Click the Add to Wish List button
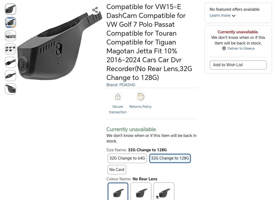 coord(238,65)
